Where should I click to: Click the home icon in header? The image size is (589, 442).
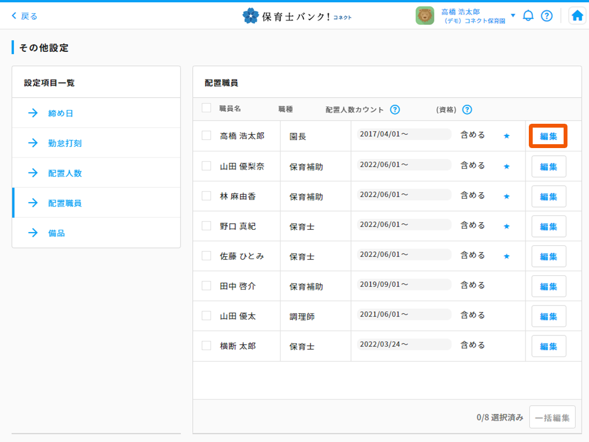[577, 16]
